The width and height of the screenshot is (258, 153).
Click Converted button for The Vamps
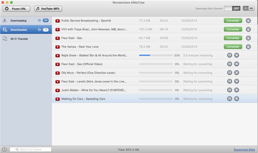(233, 47)
